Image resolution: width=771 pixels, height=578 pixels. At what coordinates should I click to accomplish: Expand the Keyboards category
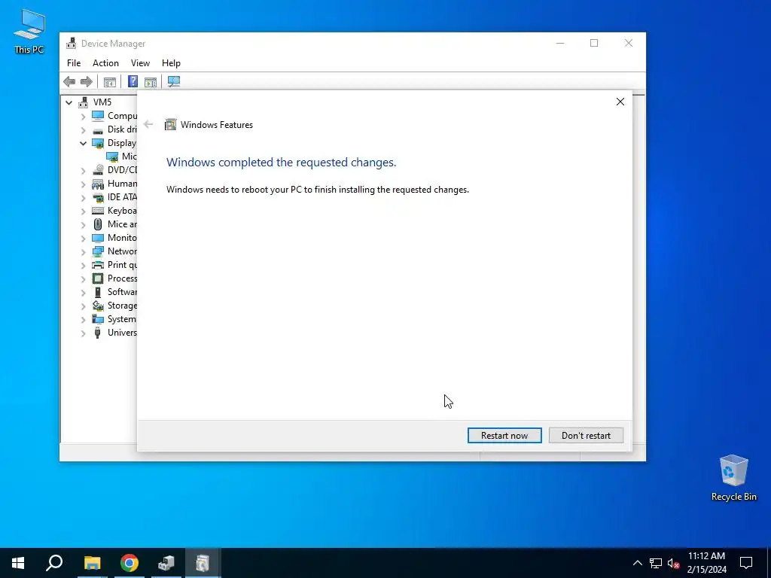(x=83, y=211)
